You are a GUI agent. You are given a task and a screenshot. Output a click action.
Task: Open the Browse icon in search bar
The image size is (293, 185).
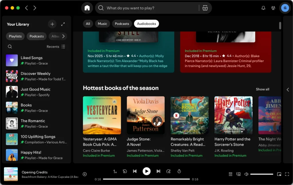205,8
